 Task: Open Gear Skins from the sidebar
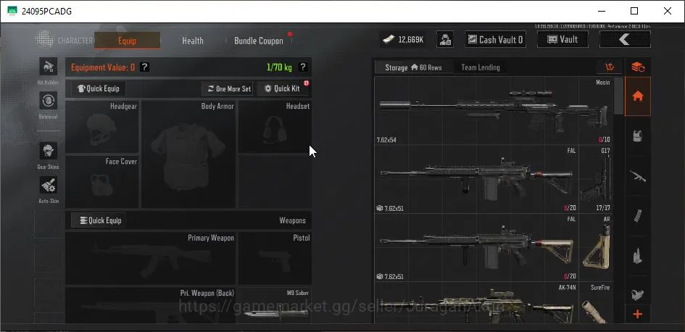coord(48,151)
